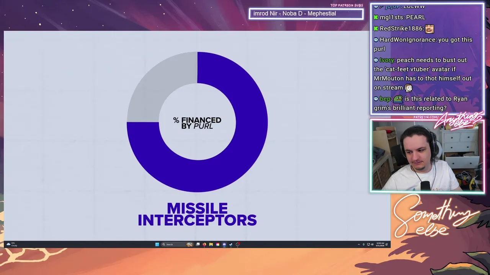Click the green badge next to mgl1sts
The image size is (490, 275).
click(x=376, y=17)
